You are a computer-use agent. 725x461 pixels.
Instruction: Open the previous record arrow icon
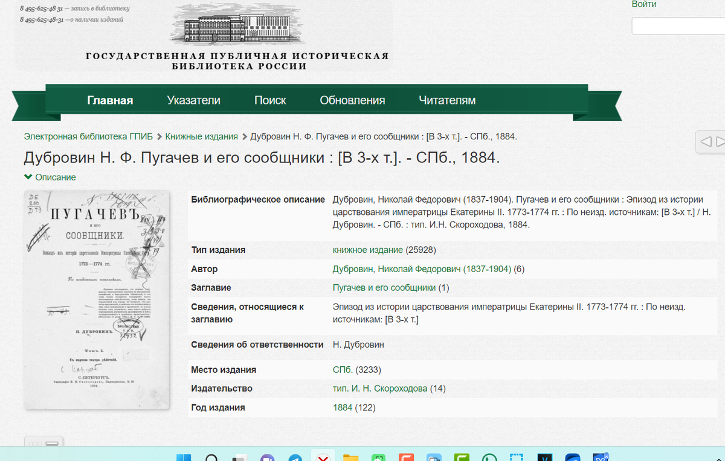[x=706, y=141]
